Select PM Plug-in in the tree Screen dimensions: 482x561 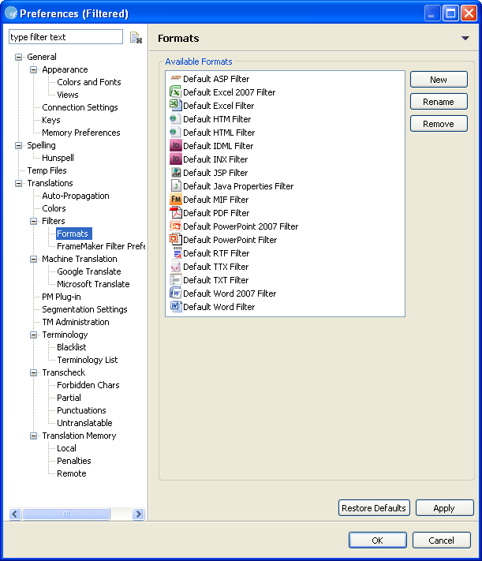tap(62, 297)
